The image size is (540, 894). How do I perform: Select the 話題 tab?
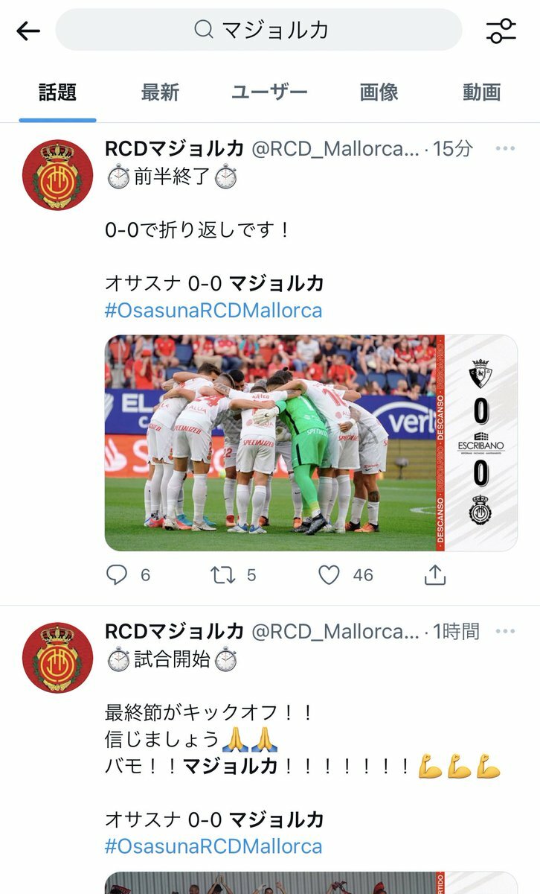tap(58, 92)
